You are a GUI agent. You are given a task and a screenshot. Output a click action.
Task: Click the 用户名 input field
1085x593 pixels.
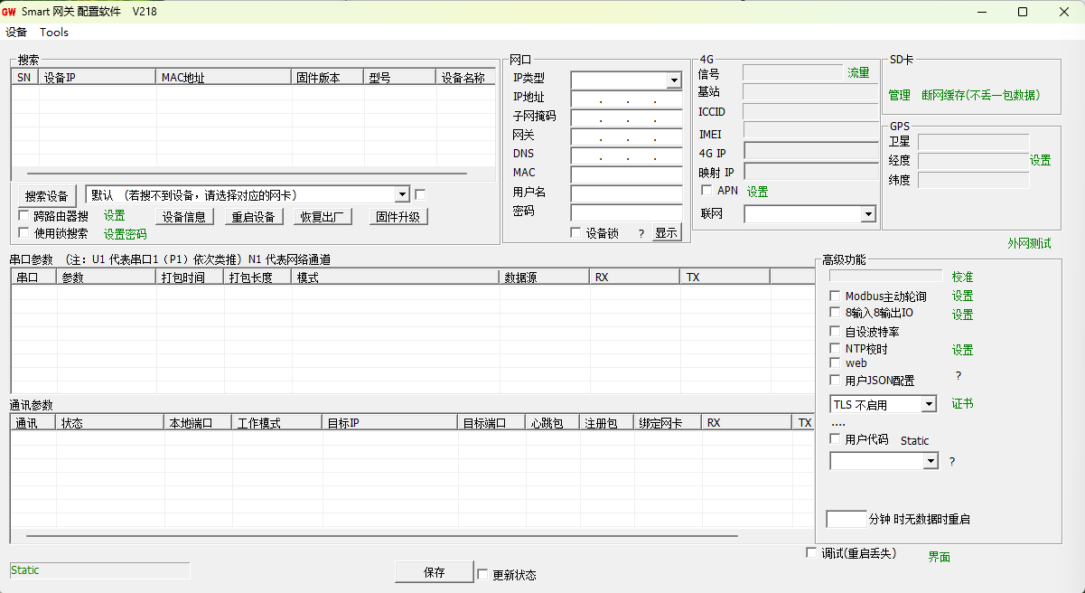pyautogui.click(x=626, y=193)
